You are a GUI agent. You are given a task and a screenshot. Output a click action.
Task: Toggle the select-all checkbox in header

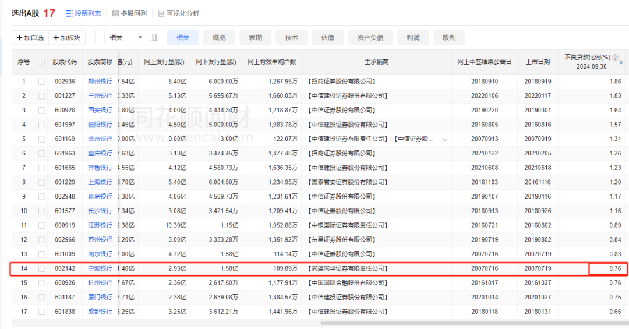point(41,62)
